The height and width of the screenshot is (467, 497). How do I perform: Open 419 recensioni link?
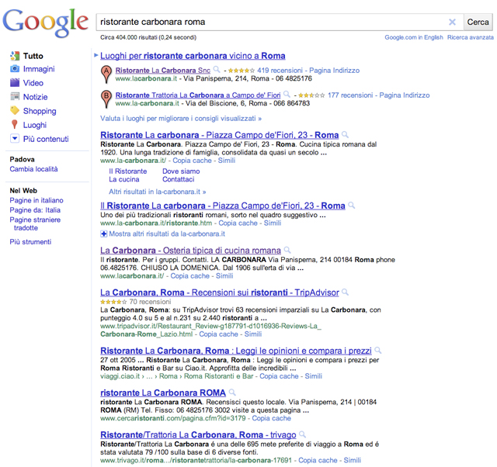[280, 71]
